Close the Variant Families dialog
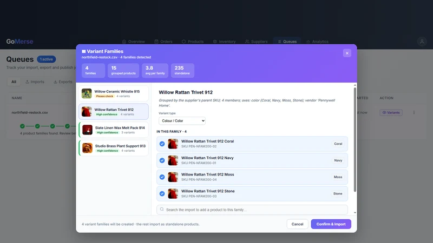The height and width of the screenshot is (243, 433). (x=347, y=53)
